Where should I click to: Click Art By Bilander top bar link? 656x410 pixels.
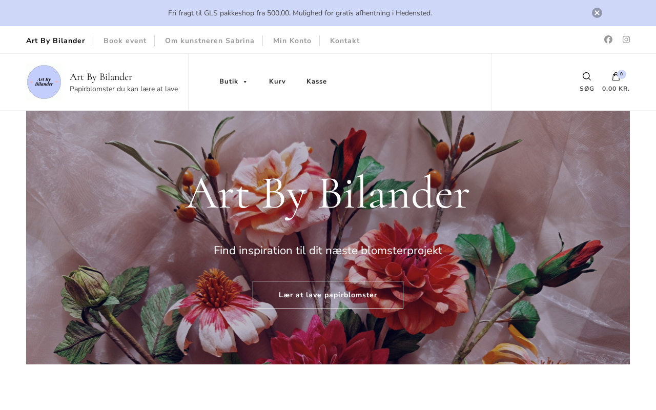pyautogui.click(x=55, y=40)
